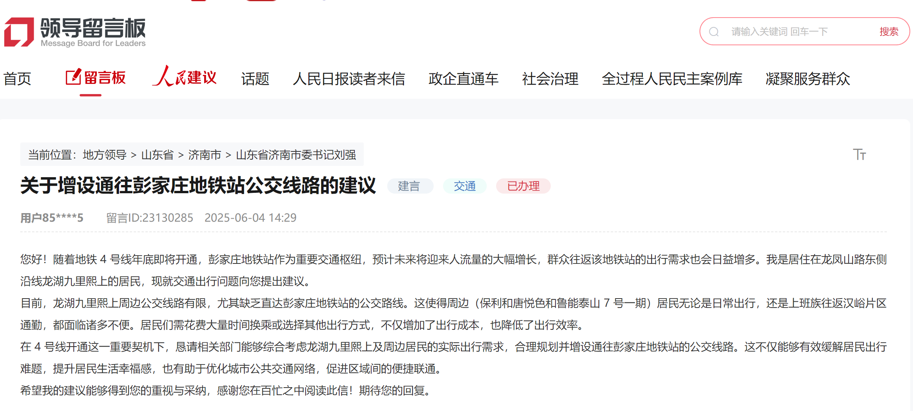
Task: Open the 政企直通车 section
Action: 464,79
